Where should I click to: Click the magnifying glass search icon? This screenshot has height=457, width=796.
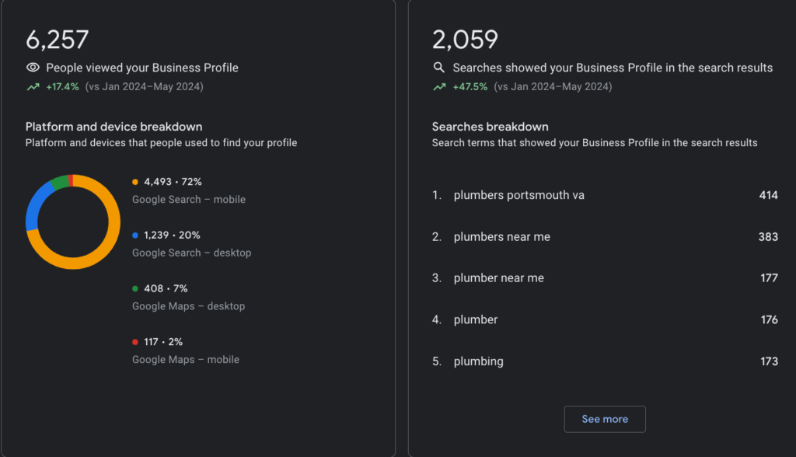coord(439,68)
